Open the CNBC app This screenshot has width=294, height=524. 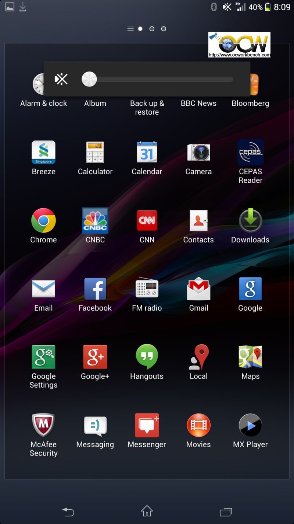[x=95, y=220]
